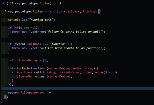This screenshot has height=105, width=154.
Task: Click the return keyword
Action: [13, 93]
